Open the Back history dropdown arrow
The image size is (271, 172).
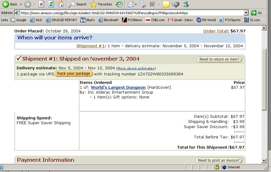(21, 4)
